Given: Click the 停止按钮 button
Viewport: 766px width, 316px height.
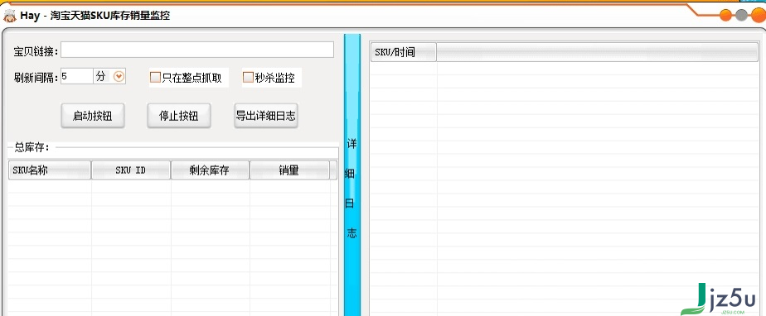Looking at the screenshot, I should pos(179,116).
